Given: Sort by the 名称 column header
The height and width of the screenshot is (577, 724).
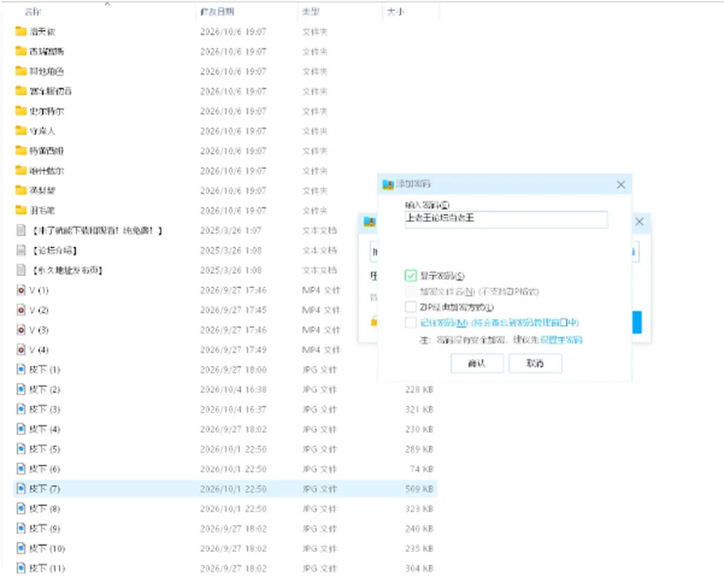Looking at the screenshot, I should [32, 11].
